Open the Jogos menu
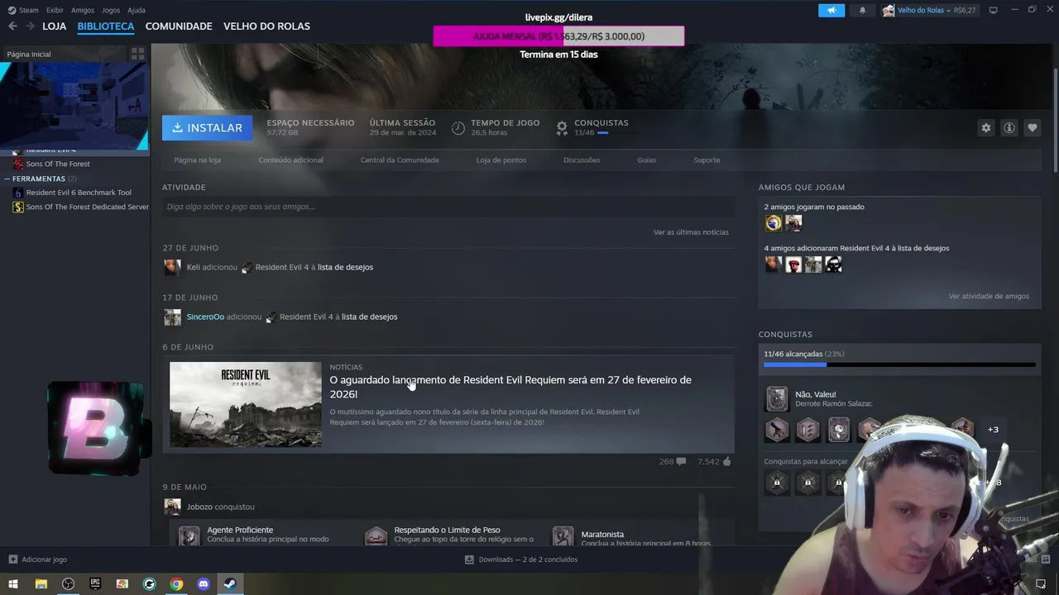Viewport: 1059px width, 595px height. [x=110, y=10]
